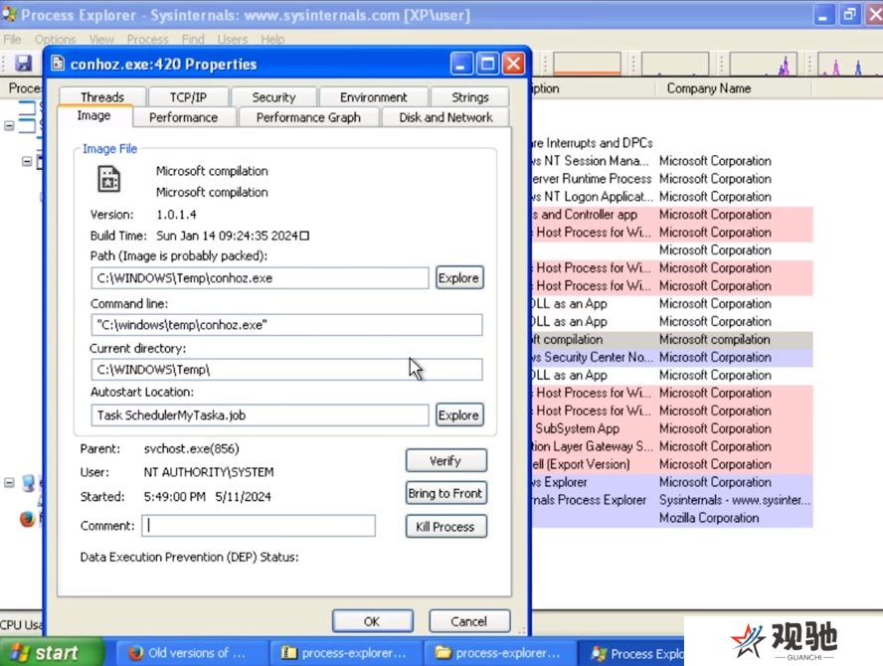
Task: Switch to the Security tab
Action: click(273, 96)
